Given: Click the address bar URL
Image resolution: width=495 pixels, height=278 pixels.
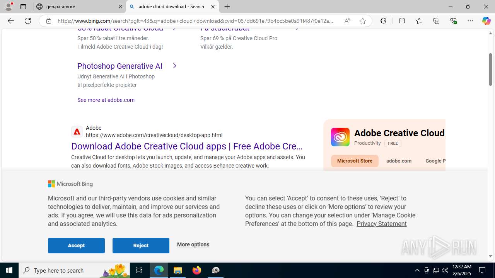Looking at the screenshot, I should (x=195, y=21).
